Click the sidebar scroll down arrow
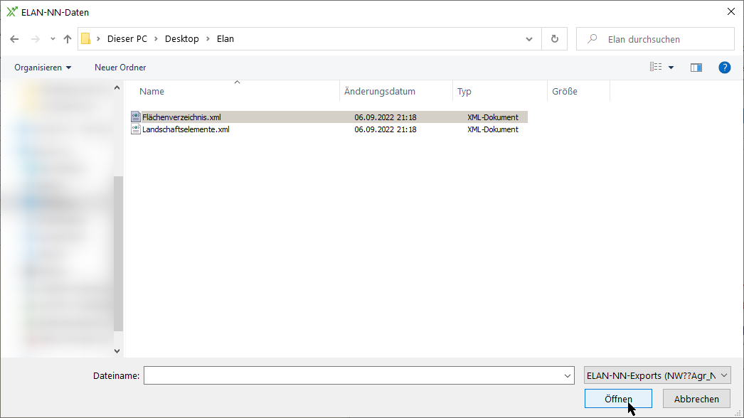 (x=117, y=351)
